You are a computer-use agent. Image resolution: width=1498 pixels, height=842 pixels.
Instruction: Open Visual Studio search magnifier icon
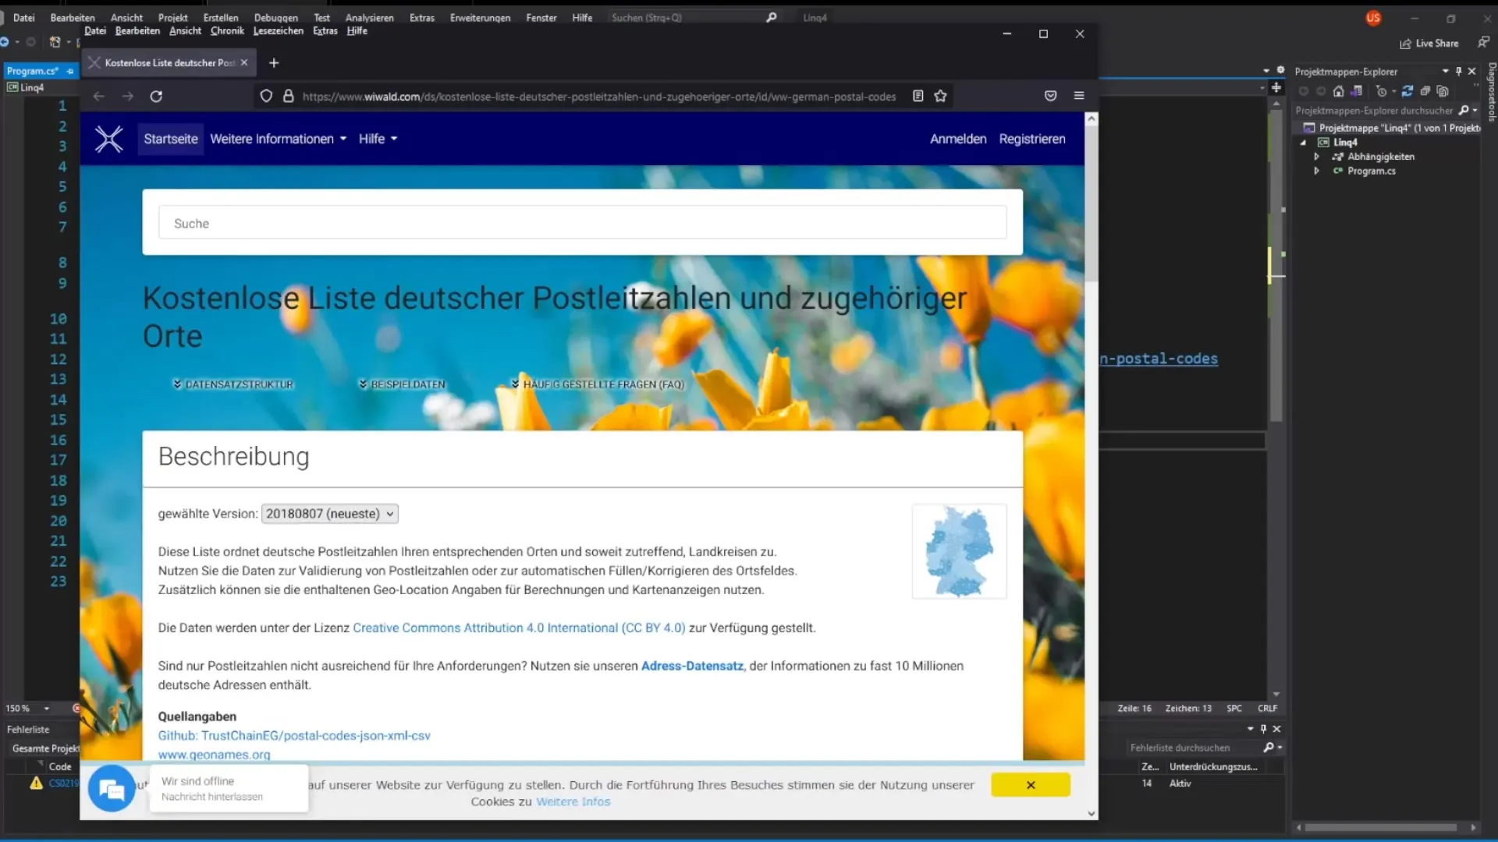[x=771, y=17]
